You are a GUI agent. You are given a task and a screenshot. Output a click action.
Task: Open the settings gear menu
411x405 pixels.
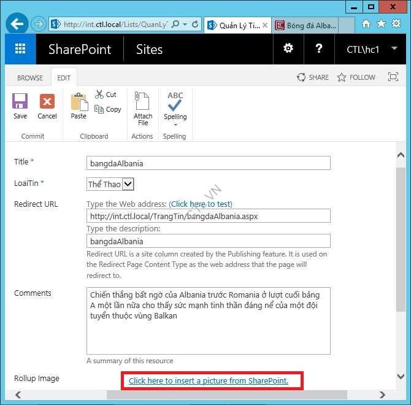288,49
